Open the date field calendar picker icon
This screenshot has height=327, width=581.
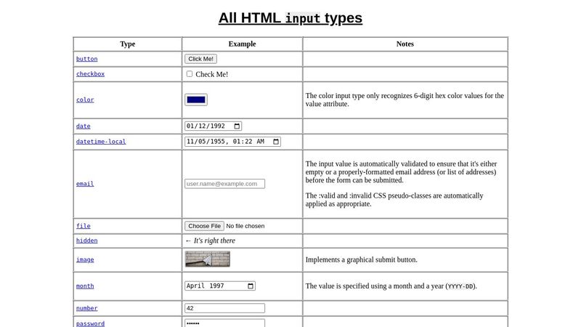tap(237, 126)
